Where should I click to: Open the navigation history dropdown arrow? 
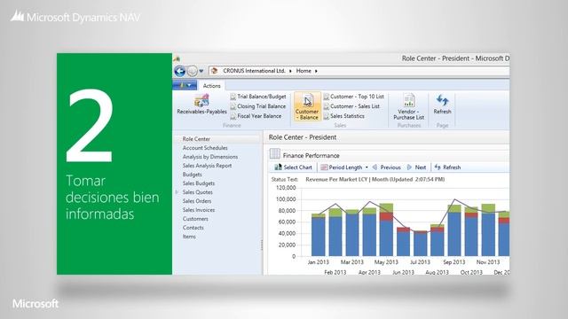pos(201,71)
